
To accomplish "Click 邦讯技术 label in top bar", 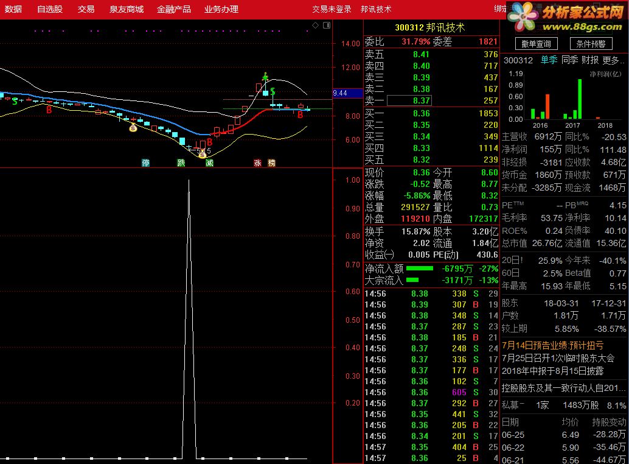I will [376, 9].
